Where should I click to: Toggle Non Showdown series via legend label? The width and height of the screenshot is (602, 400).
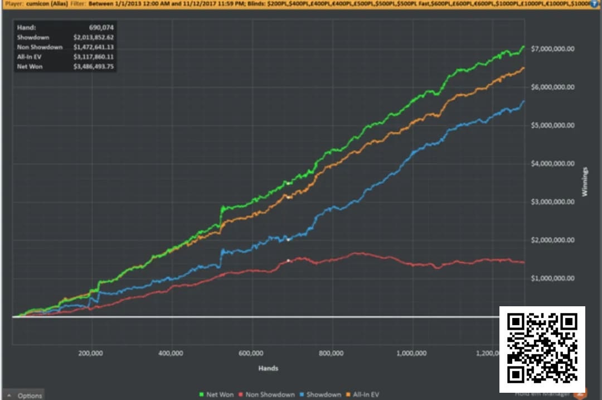[x=270, y=394]
